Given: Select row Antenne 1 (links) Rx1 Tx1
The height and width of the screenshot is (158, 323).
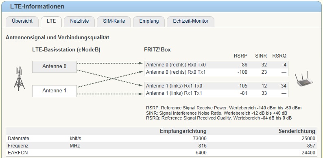Looking at the screenshot, I should coord(216,93).
